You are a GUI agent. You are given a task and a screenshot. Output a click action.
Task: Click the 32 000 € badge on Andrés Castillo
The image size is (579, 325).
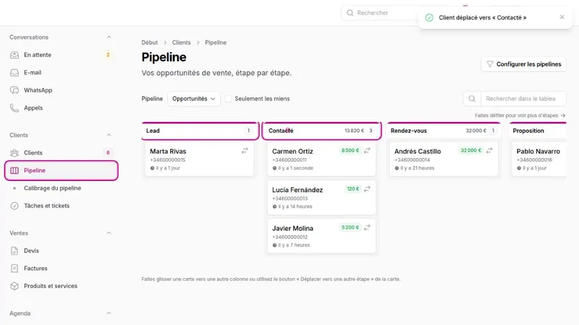click(x=470, y=151)
